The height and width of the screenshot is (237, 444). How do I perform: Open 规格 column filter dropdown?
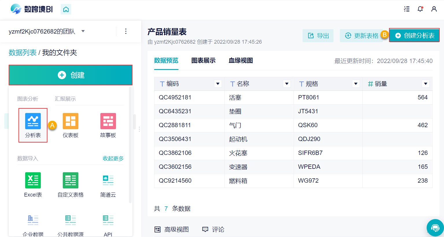coord(356,84)
